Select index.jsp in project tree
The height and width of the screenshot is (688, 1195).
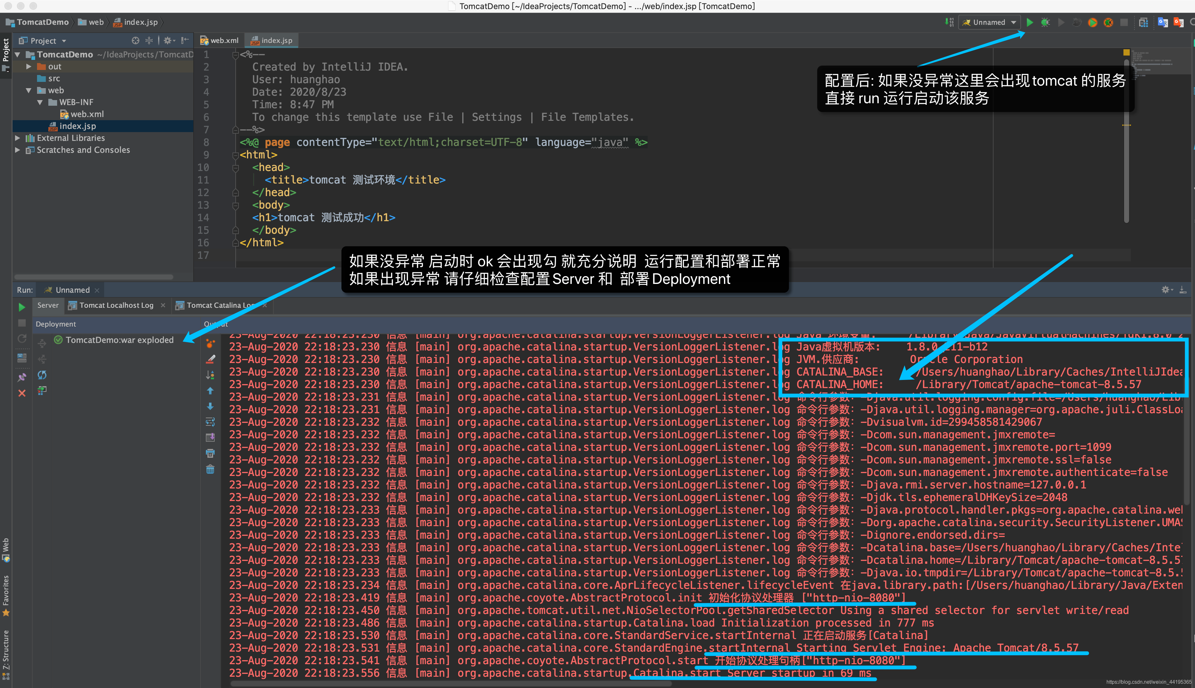click(73, 126)
